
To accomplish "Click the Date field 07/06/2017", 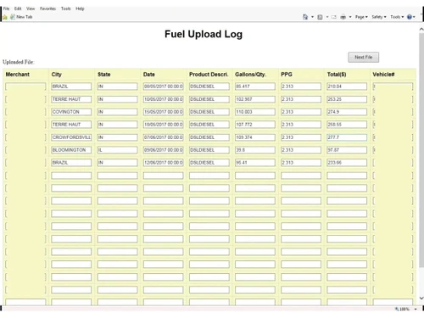I will tap(163, 137).
